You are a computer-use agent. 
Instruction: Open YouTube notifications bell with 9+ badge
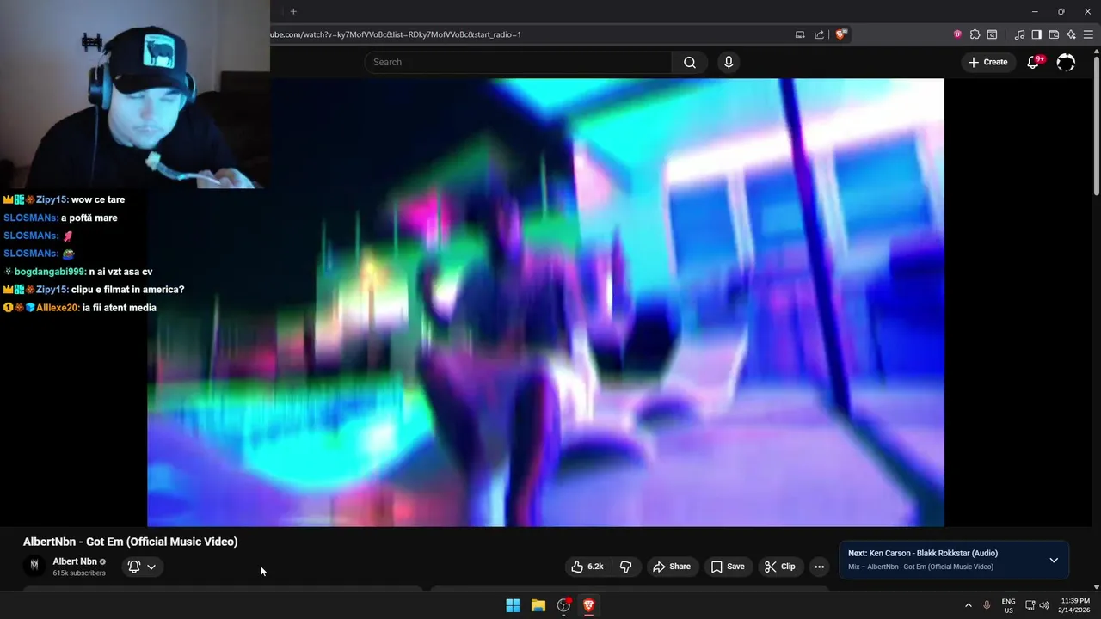(x=1034, y=62)
